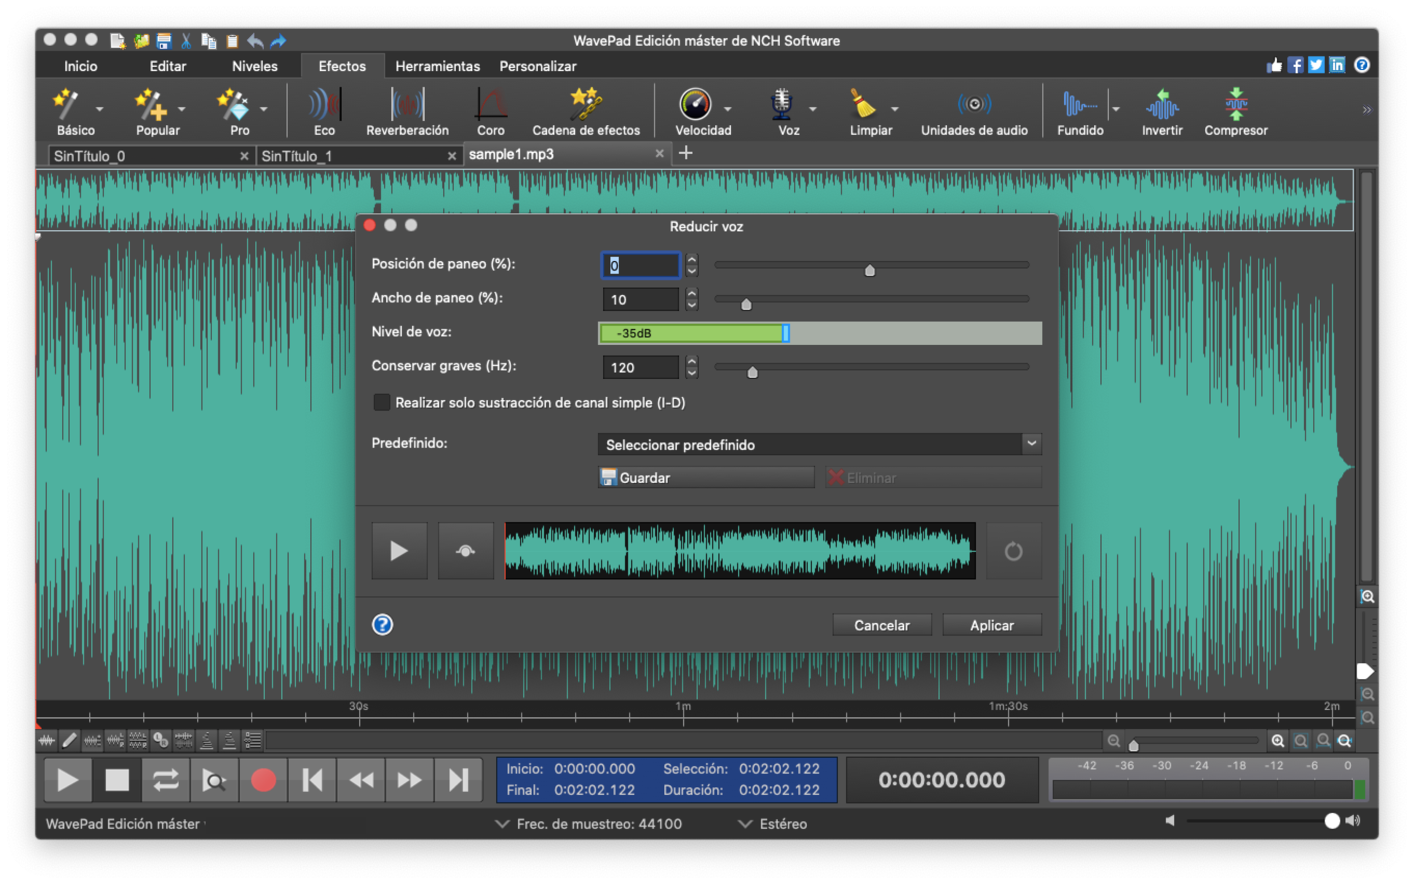Toggle the record button
The width and height of the screenshot is (1414, 884).
pyautogui.click(x=263, y=780)
